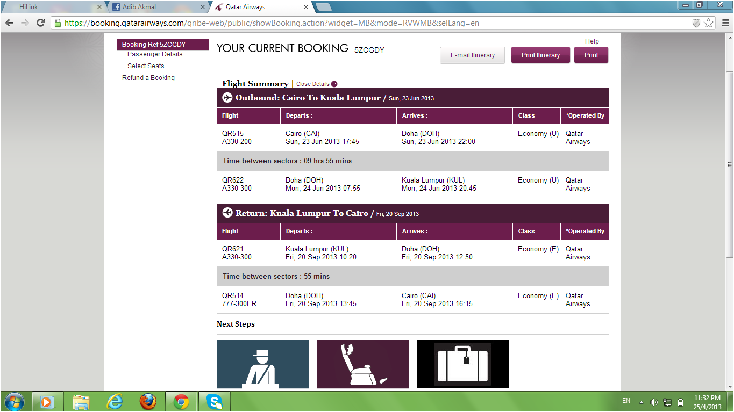Click the battery tray icon

pos(680,402)
